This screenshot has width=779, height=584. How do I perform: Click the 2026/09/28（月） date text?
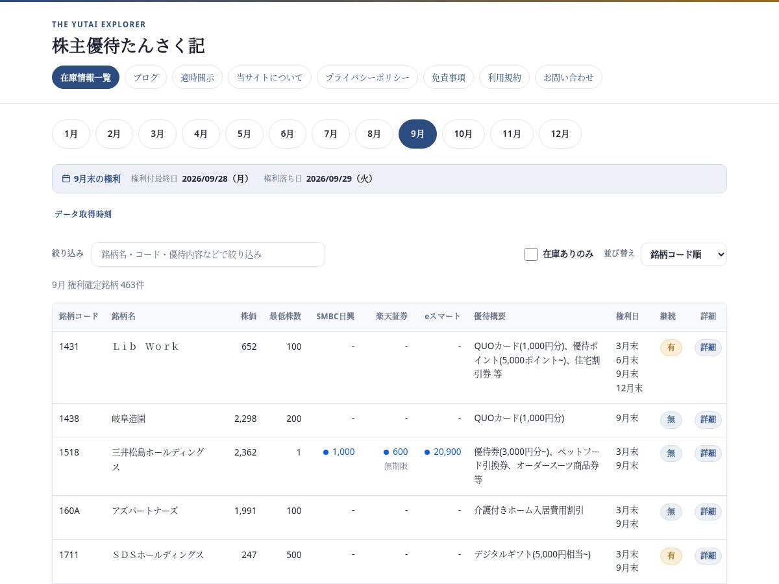[x=216, y=178]
